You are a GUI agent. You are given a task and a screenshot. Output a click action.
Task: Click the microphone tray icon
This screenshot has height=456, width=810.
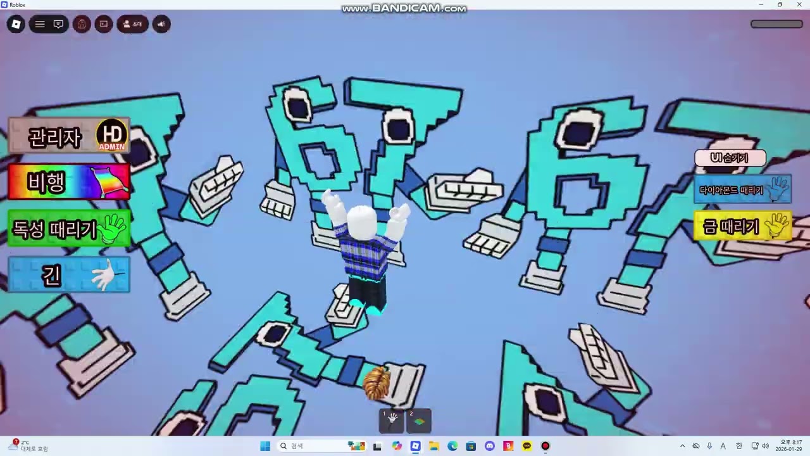click(x=709, y=446)
